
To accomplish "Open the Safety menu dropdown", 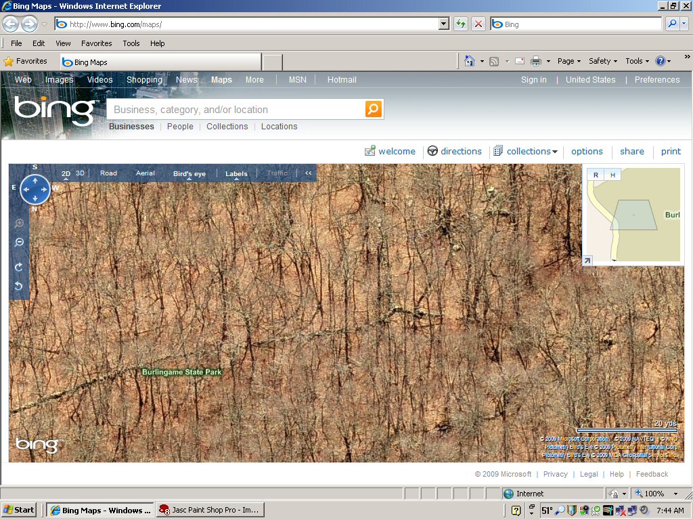I will (603, 61).
